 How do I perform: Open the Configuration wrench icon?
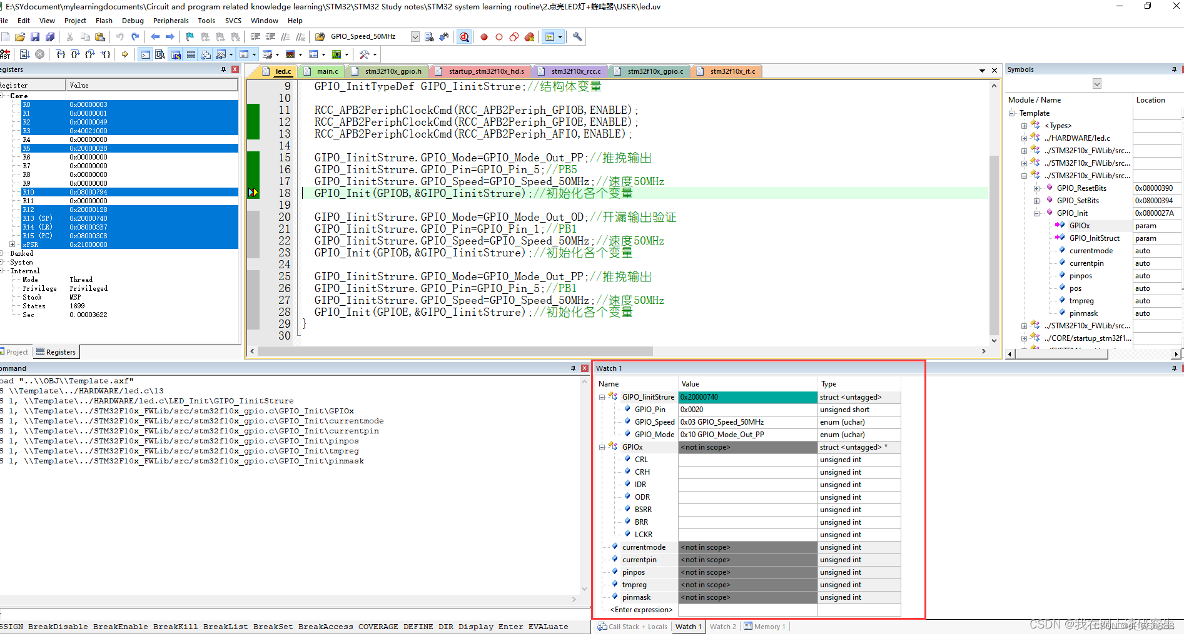pos(577,37)
